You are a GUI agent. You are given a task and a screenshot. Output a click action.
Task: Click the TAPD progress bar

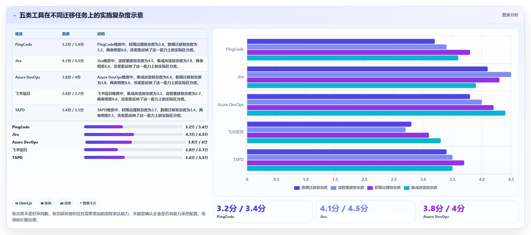point(133,157)
